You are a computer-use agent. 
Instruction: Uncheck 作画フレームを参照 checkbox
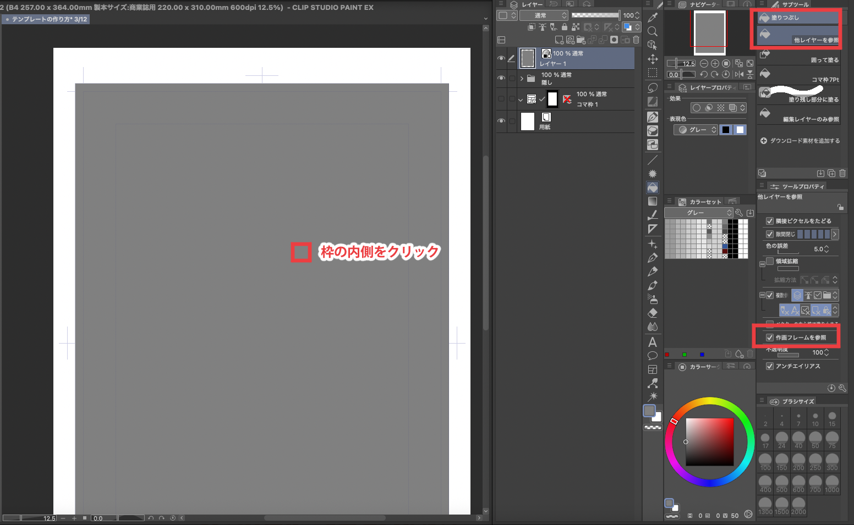point(770,338)
